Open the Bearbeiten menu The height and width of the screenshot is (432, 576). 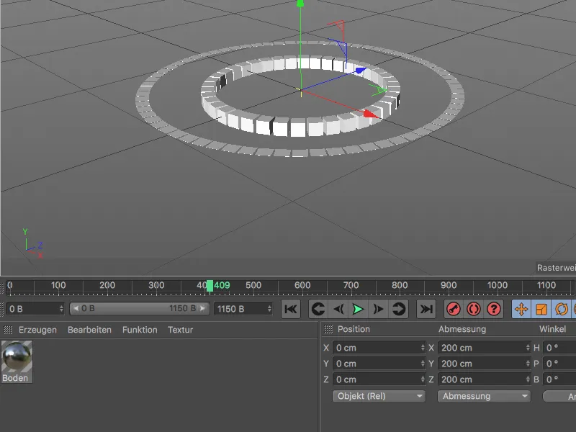pyautogui.click(x=89, y=330)
